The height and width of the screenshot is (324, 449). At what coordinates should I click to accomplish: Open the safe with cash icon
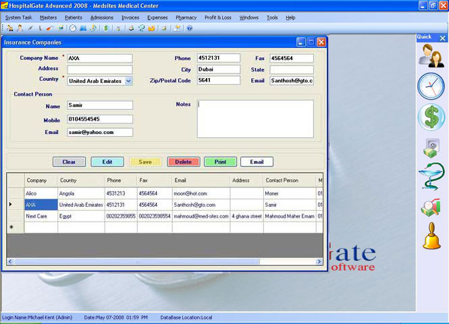click(431, 150)
